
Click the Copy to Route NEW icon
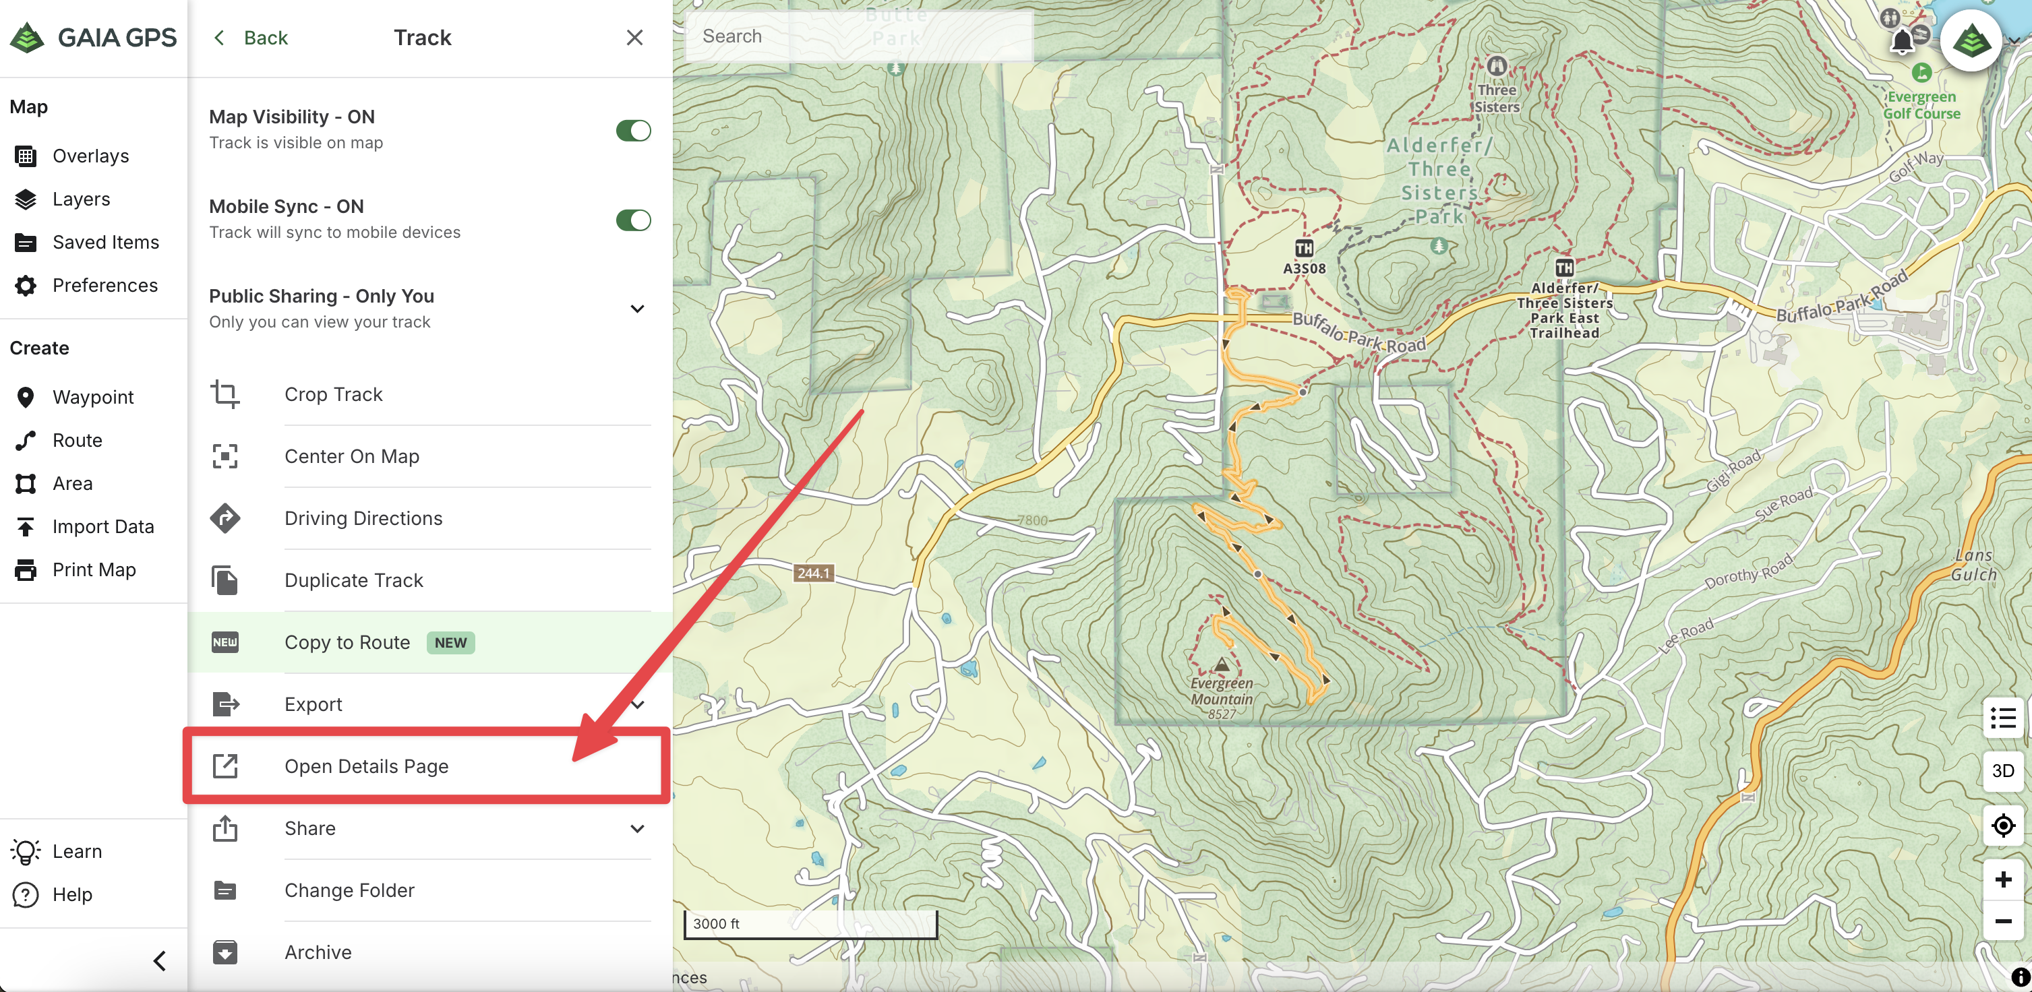pyautogui.click(x=225, y=642)
